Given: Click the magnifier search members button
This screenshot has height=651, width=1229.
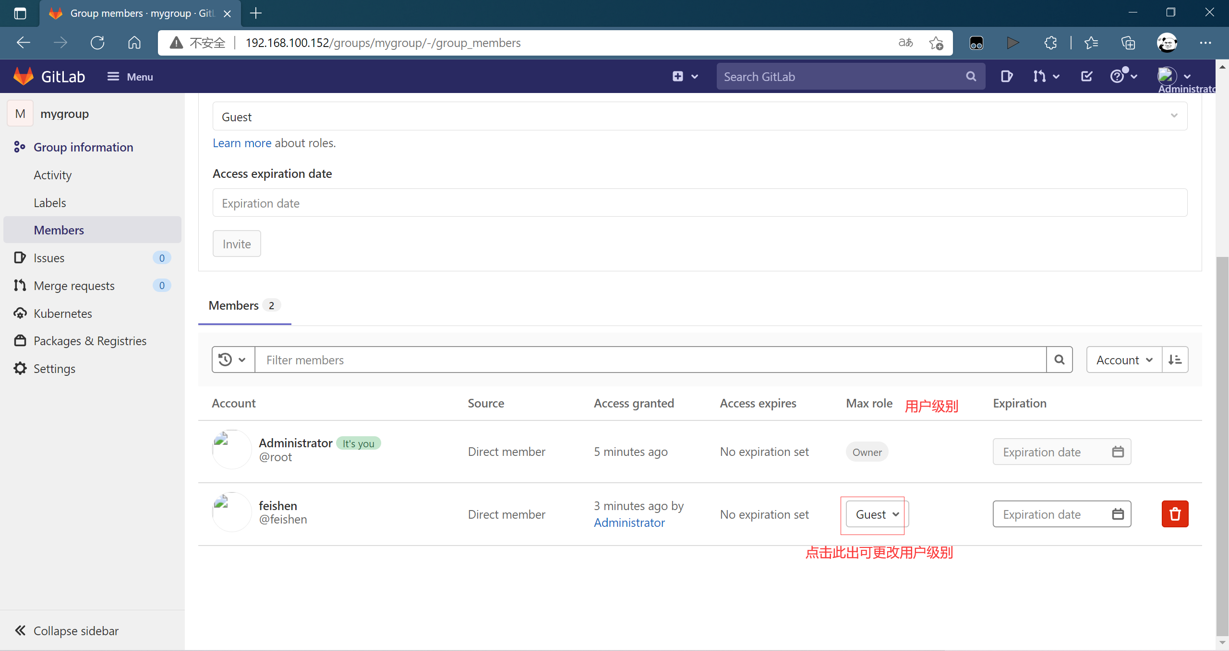Looking at the screenshot, I should [1059, 360].
